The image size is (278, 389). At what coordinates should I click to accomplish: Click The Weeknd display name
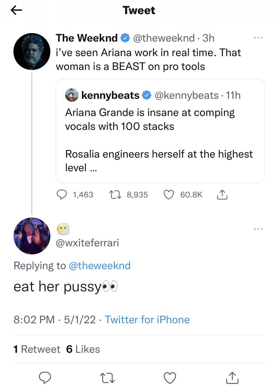tap(87, 38)
